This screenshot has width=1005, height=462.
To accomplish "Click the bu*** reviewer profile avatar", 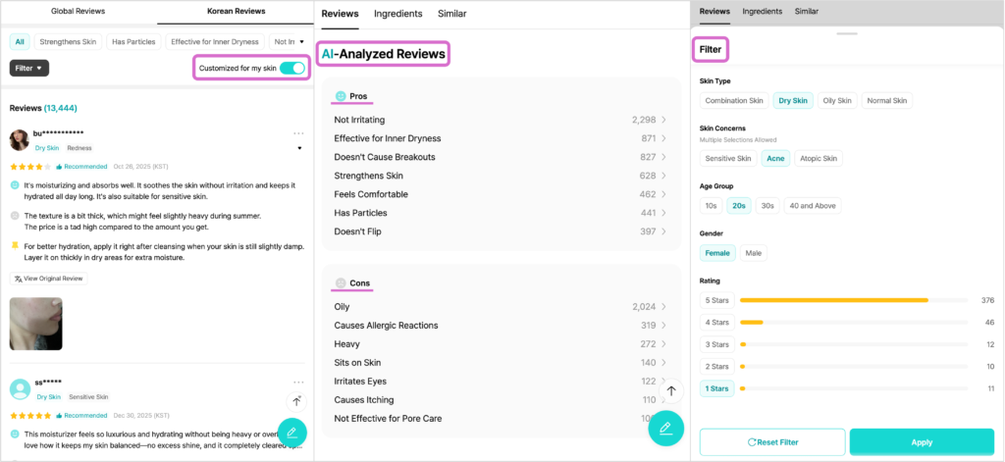I will [20, 139].
